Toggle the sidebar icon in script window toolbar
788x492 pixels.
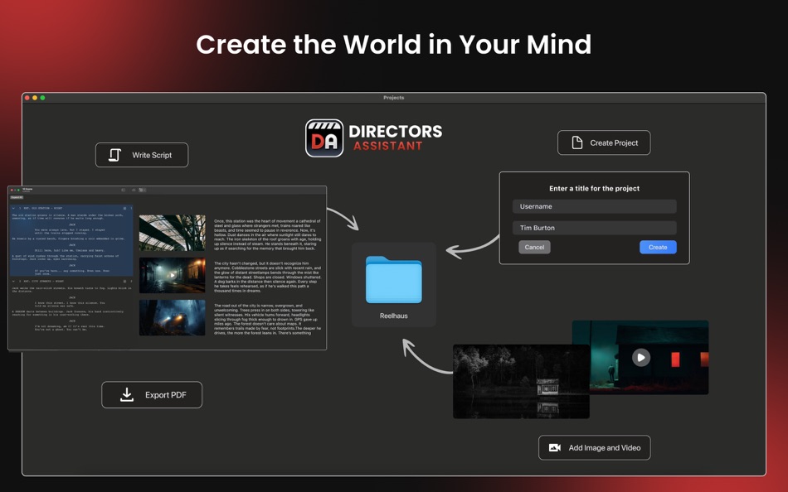(x=123, y=190)
